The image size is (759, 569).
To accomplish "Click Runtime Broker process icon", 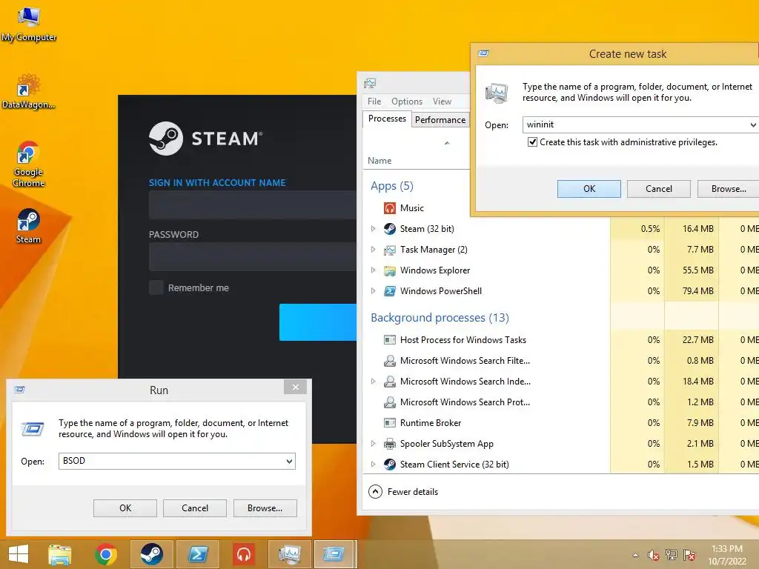I will click(390, 423).
